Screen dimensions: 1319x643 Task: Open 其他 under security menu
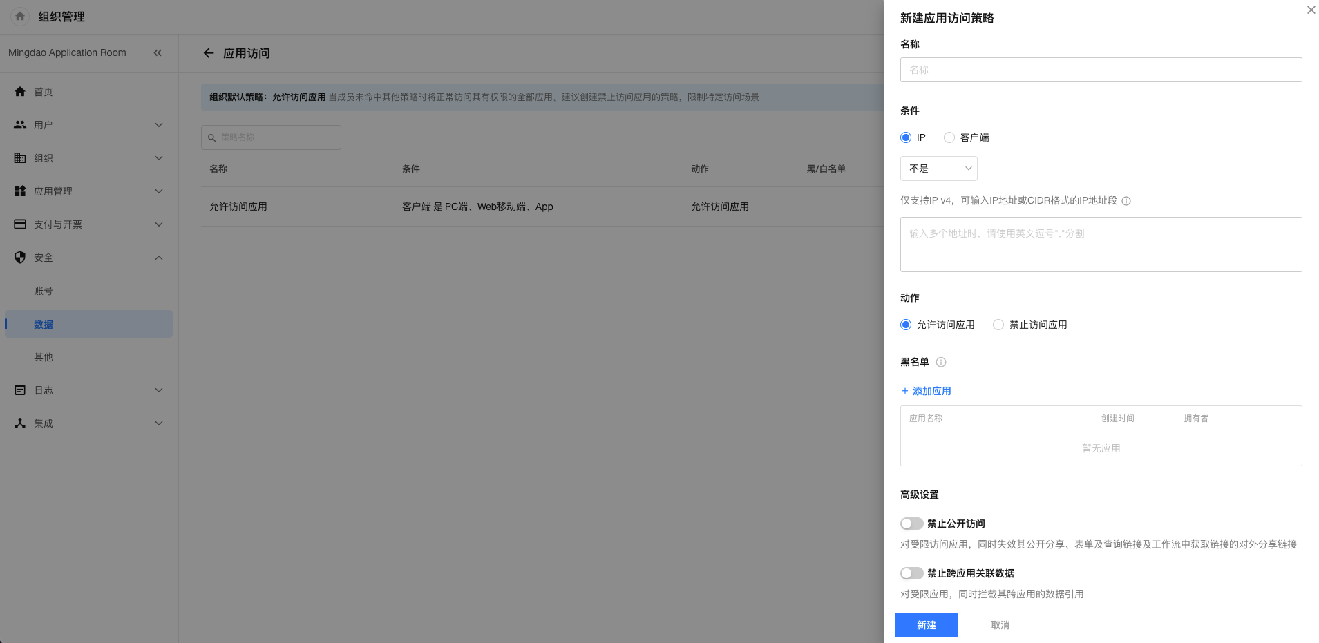click(x=44, y=357)
